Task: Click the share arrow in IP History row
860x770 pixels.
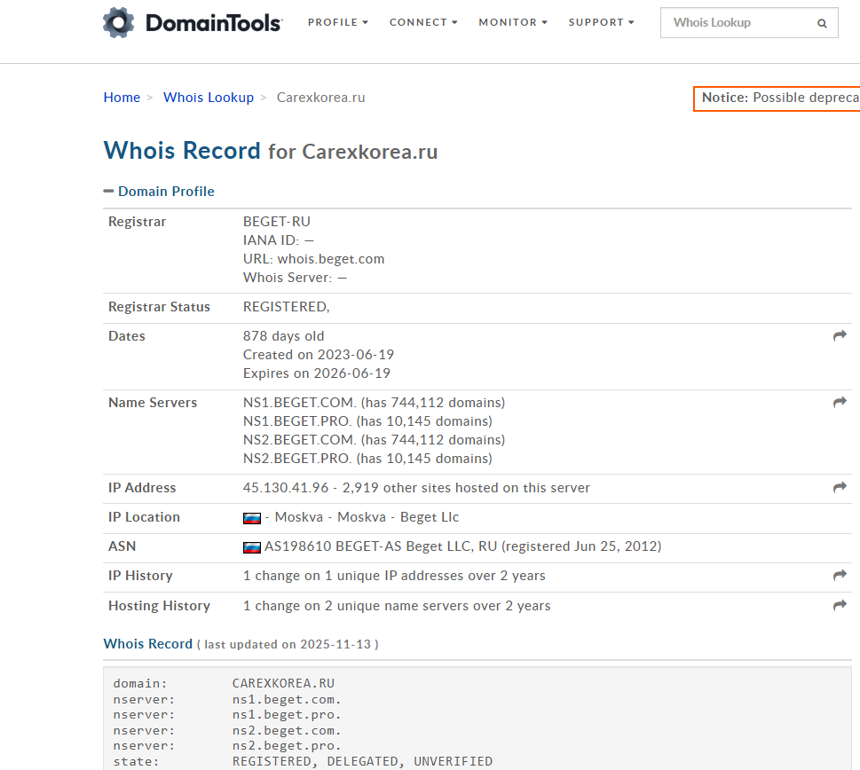Action: click(x=840, y=576)
